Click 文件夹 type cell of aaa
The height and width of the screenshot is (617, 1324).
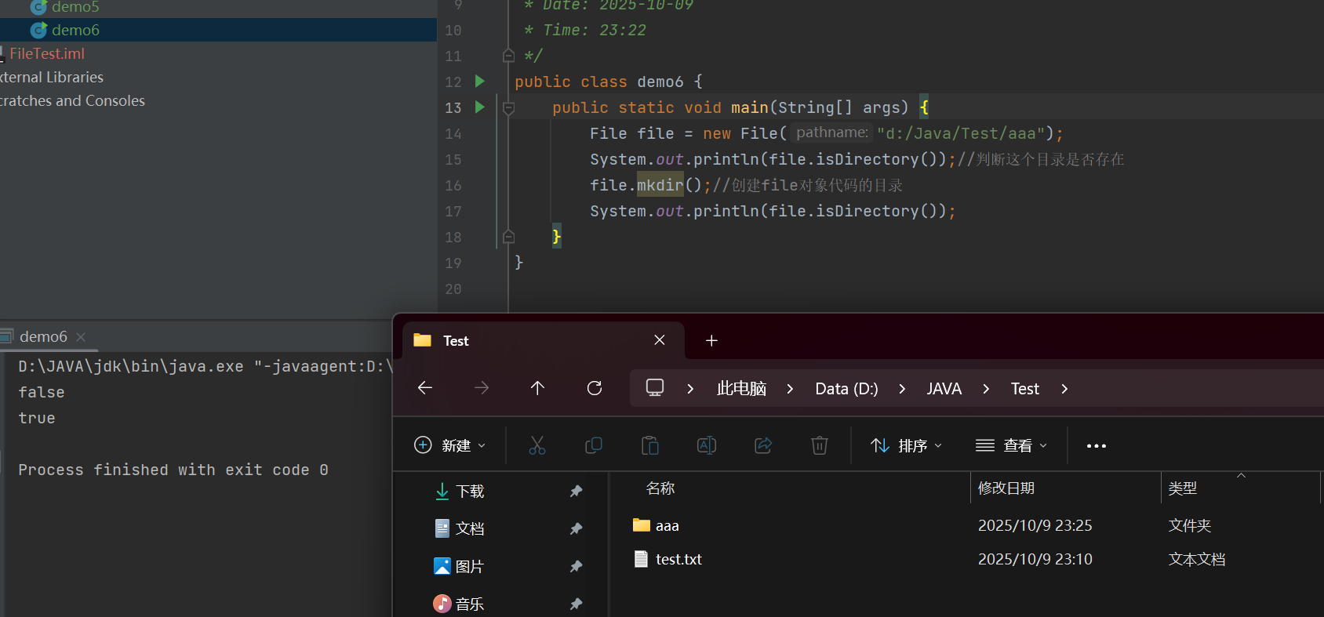[x=1189, y=525]
